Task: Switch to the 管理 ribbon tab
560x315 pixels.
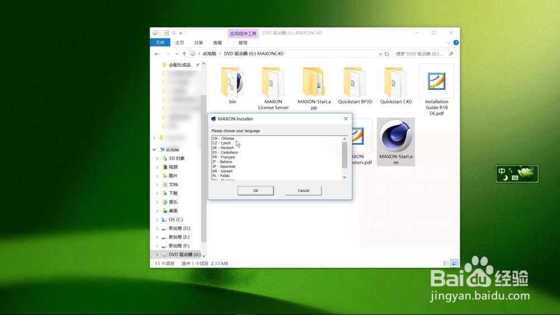Action: point(243,43)
